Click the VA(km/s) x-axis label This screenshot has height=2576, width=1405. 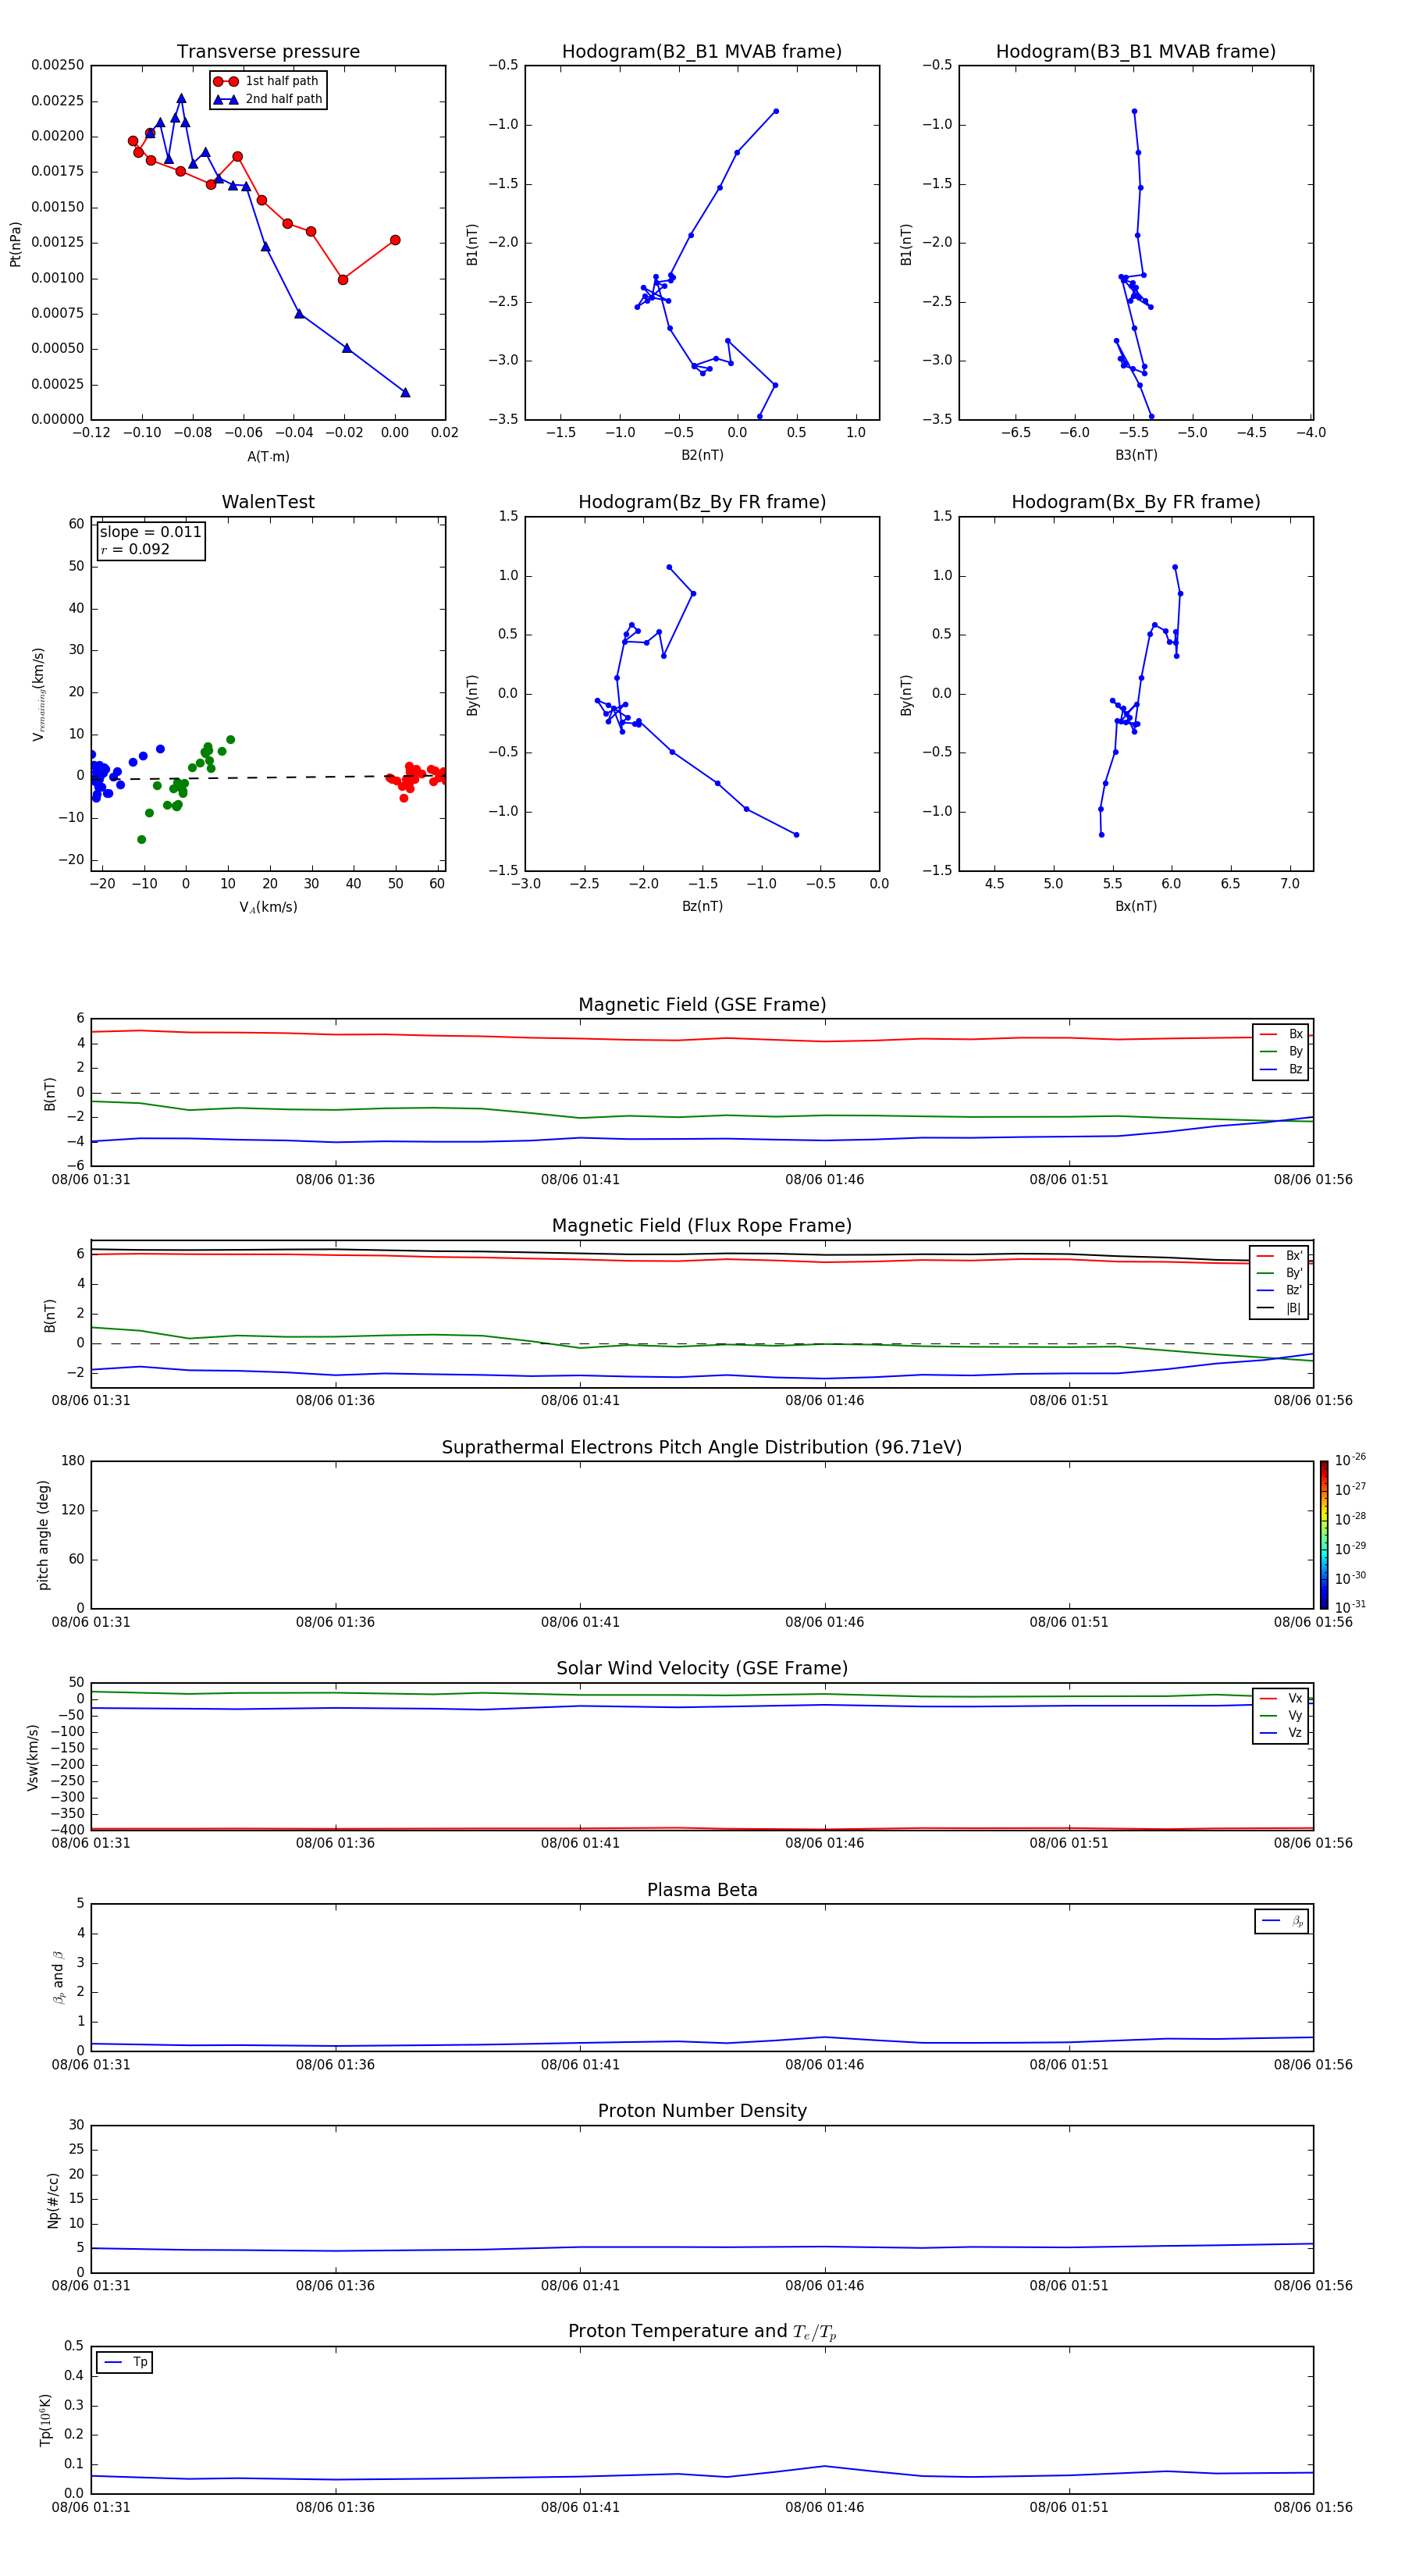(x=268, y=907)
